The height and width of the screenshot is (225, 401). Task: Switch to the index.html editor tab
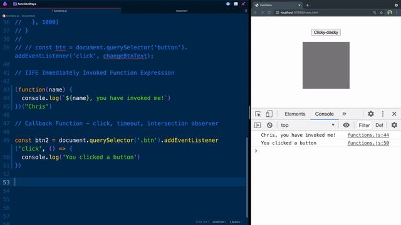click(x=182, y=11)
